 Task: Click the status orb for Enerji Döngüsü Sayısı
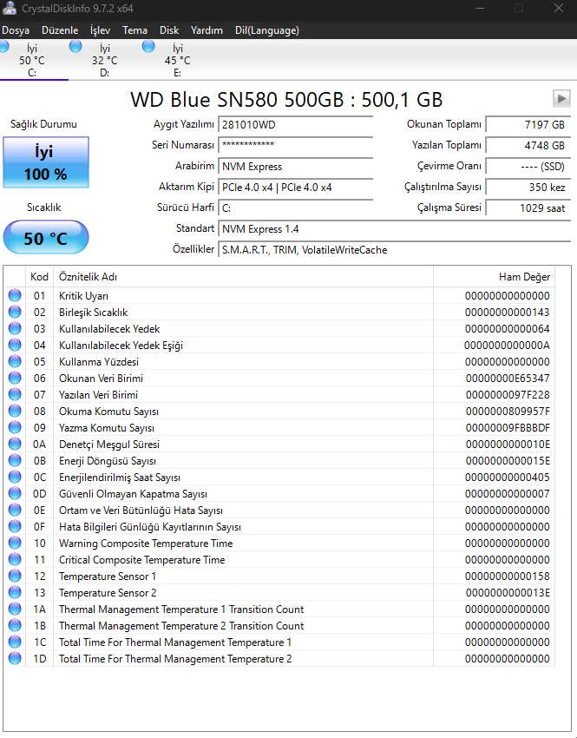[15, 460]
